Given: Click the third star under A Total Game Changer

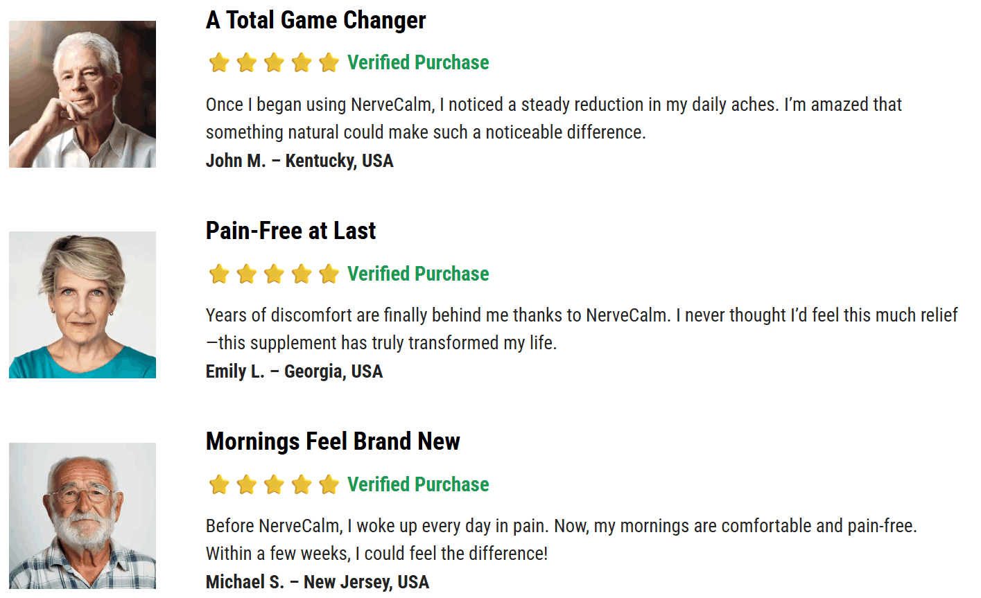Looking at the screenshot, I should (274, 63).
